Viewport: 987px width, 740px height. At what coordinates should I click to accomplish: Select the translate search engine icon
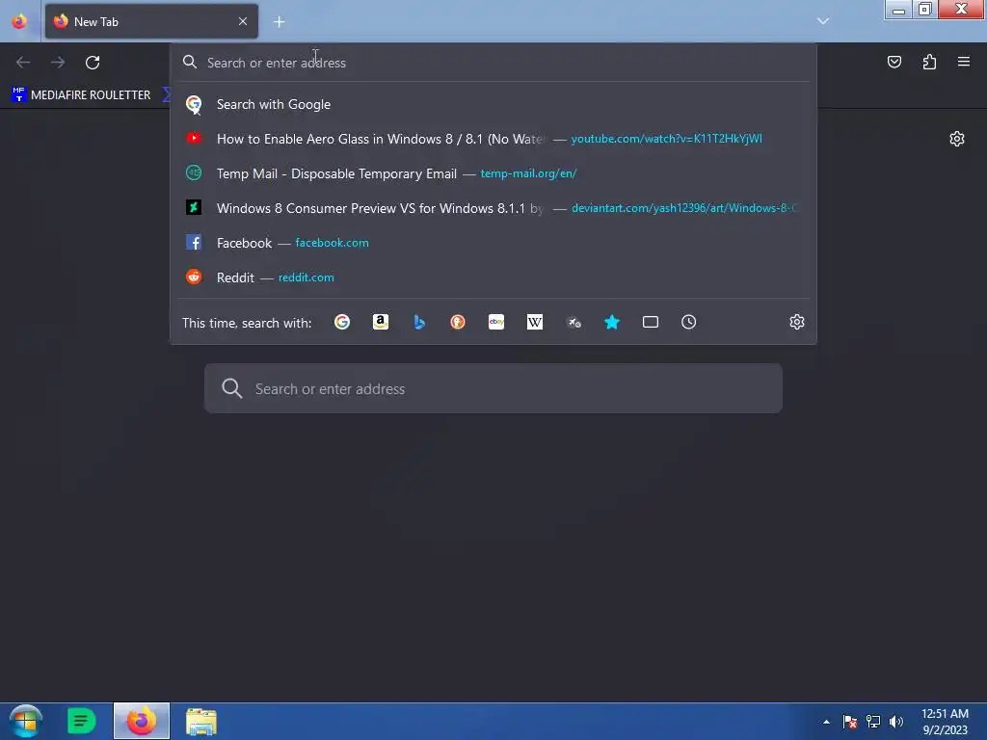(574, 322)
